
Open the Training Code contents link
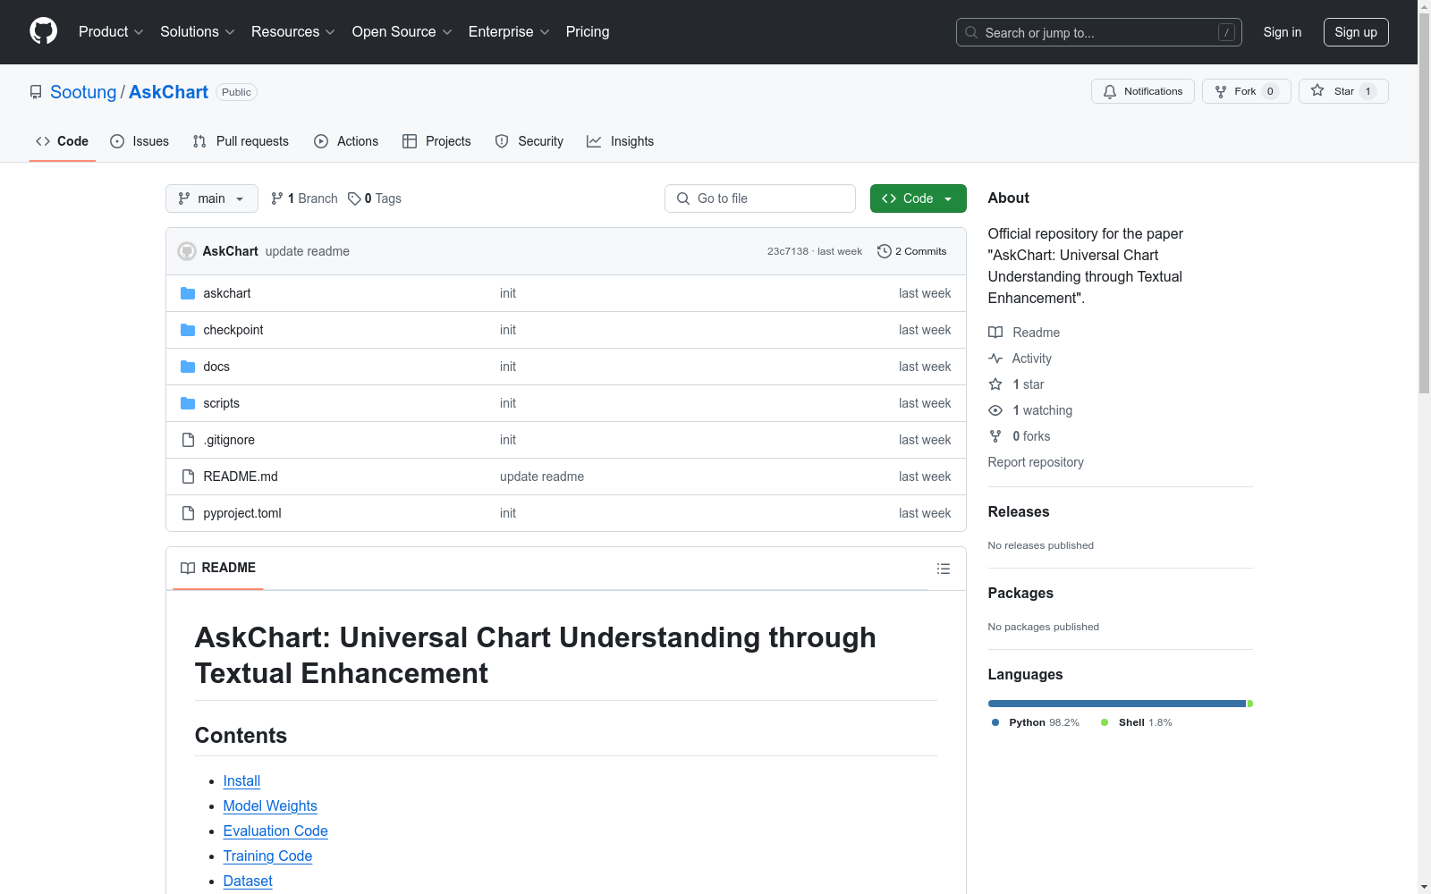click(267, 856)
